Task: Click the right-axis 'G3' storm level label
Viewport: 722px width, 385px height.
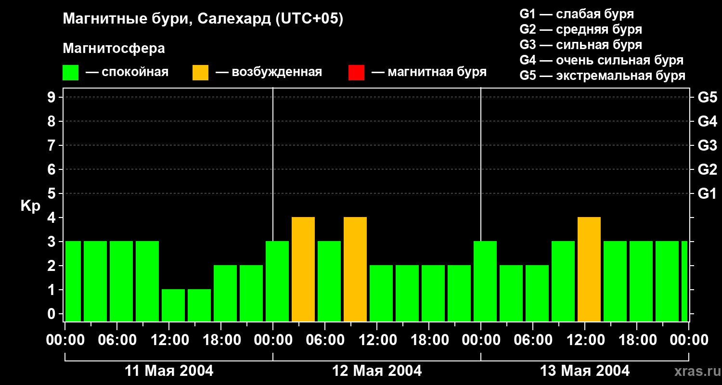Action: [x=708, y=145]
